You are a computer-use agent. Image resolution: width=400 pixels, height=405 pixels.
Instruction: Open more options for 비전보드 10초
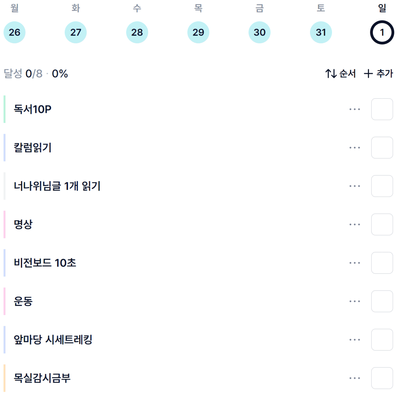click(x=354, y=263)
